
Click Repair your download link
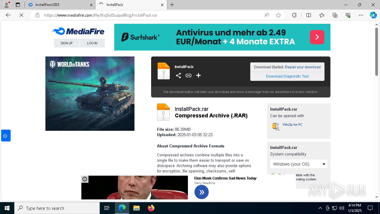pos(303,67)
